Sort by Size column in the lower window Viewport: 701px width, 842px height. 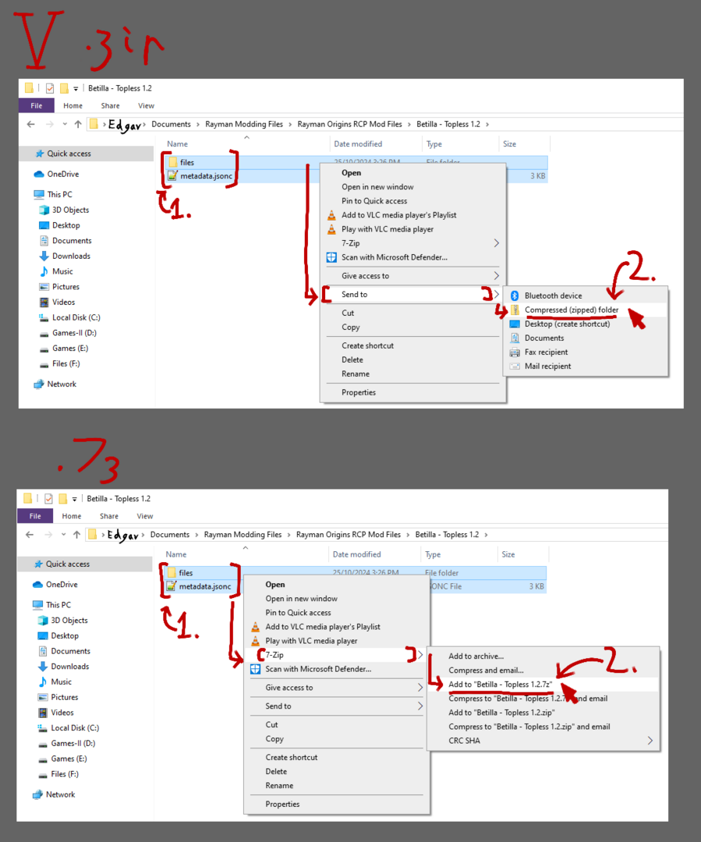508,554
